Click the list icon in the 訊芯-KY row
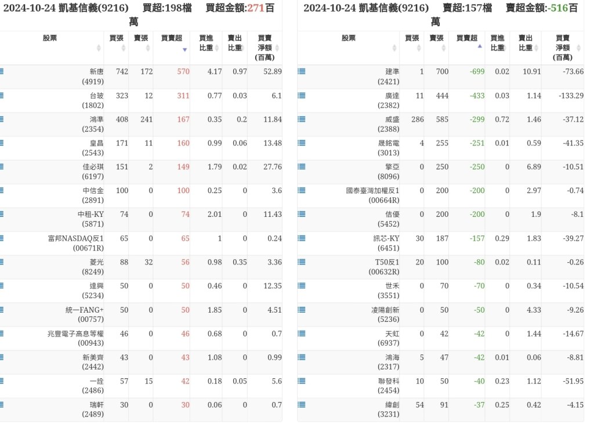 click(302, 238)
